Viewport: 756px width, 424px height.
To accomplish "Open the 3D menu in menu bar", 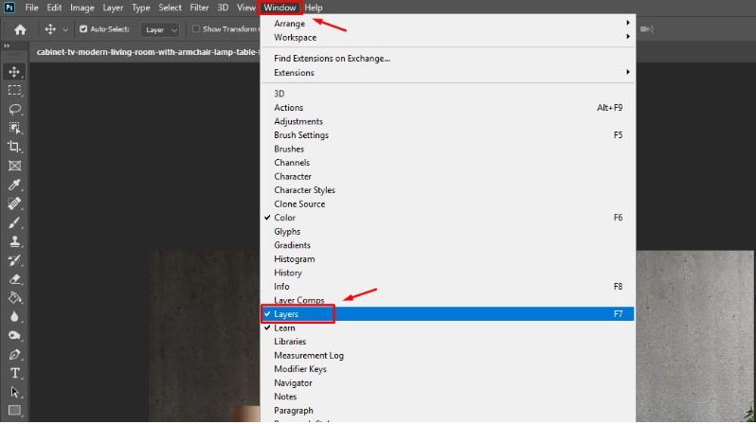I will click(x=223, y=8).
